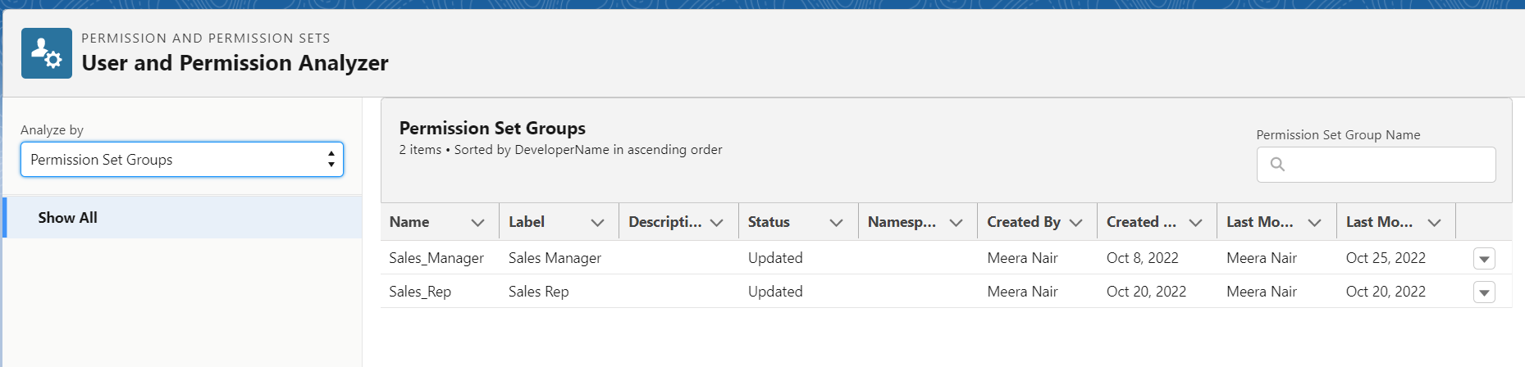
Task: Click the Sales Manager label cell
Action: 555,258
